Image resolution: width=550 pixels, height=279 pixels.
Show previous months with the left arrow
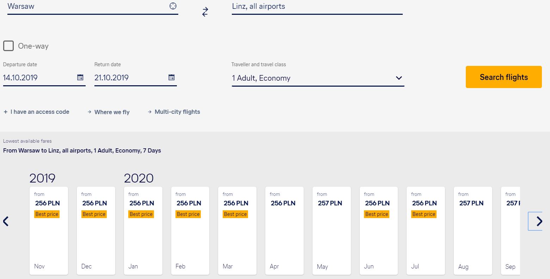coord(6,221)
